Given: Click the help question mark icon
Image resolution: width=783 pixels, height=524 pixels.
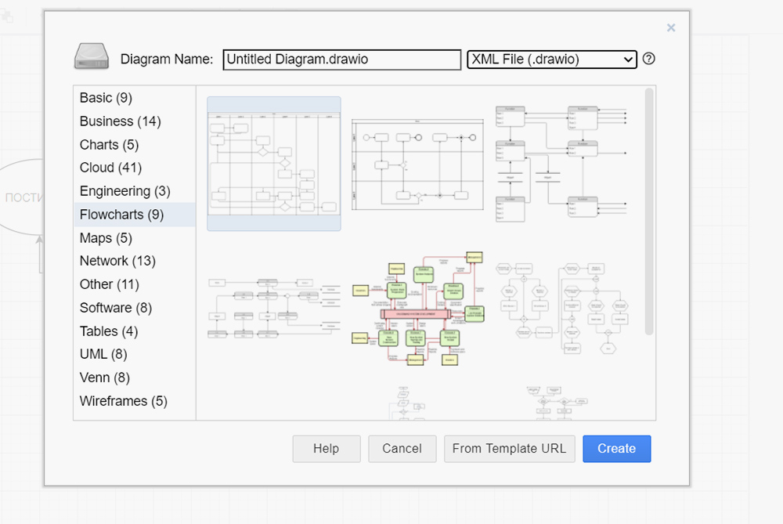Looking at the screenshot, I should click(648, 59).
